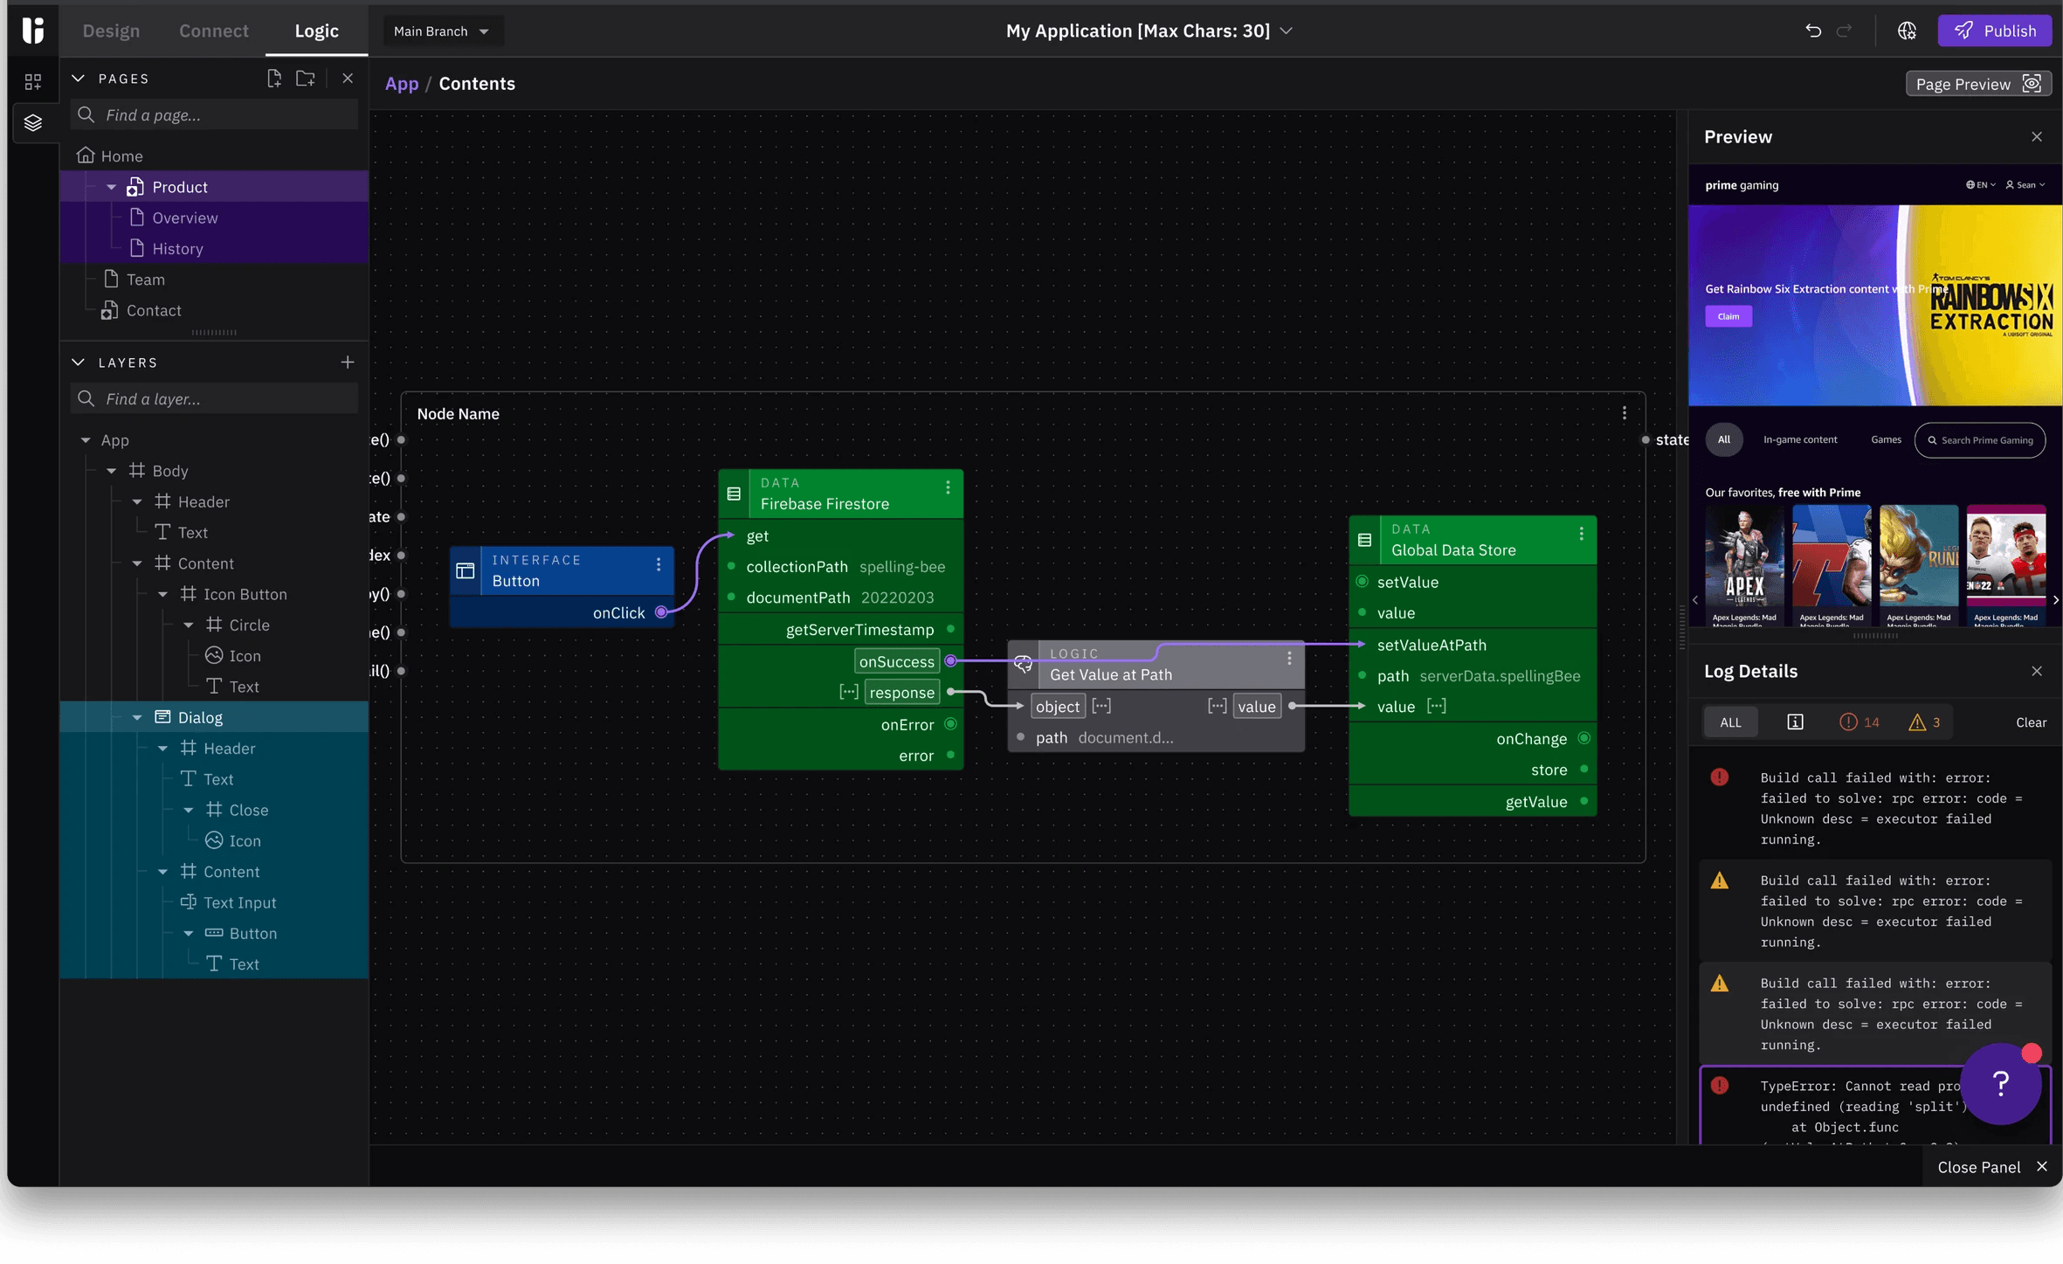
Task: Clear the log details
Action: point(2031,722)
